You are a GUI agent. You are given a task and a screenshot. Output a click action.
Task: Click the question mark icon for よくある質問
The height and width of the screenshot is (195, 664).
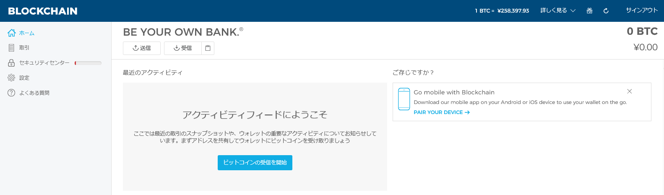click(11, 93)
